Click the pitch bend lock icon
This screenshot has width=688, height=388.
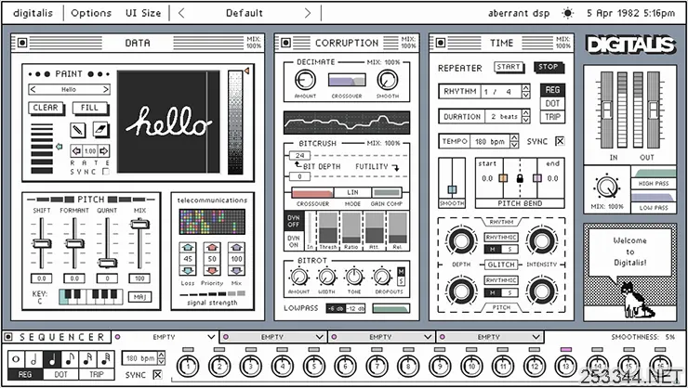pyautogui.click(x=520, y=178)
